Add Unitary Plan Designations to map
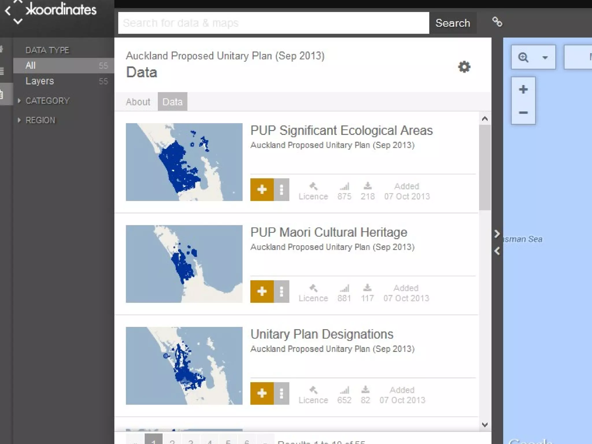 [x=262, y=393]
